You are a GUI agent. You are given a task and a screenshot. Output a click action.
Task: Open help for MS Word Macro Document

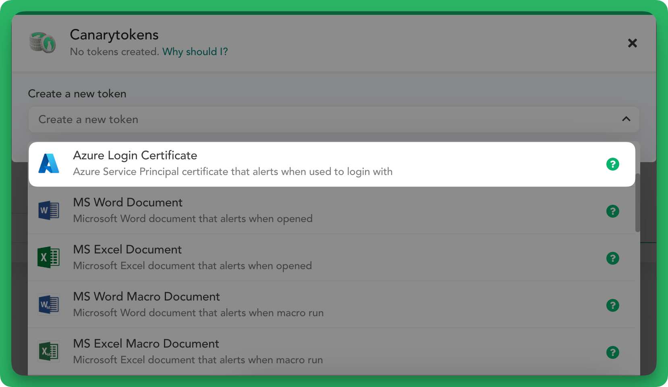612,305
